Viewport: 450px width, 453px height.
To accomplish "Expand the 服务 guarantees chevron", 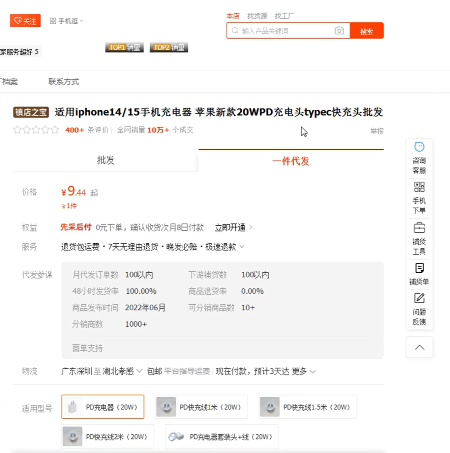I will coord(242,247).
